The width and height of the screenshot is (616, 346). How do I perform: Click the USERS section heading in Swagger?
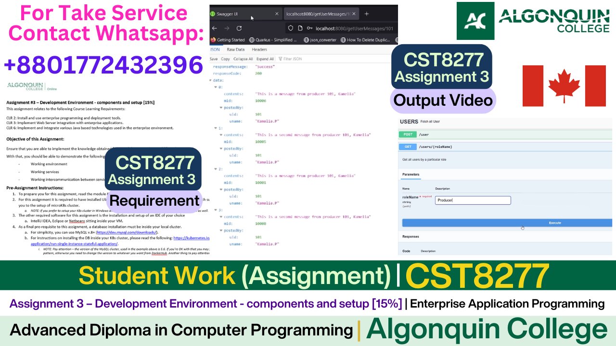coord(409,122)
